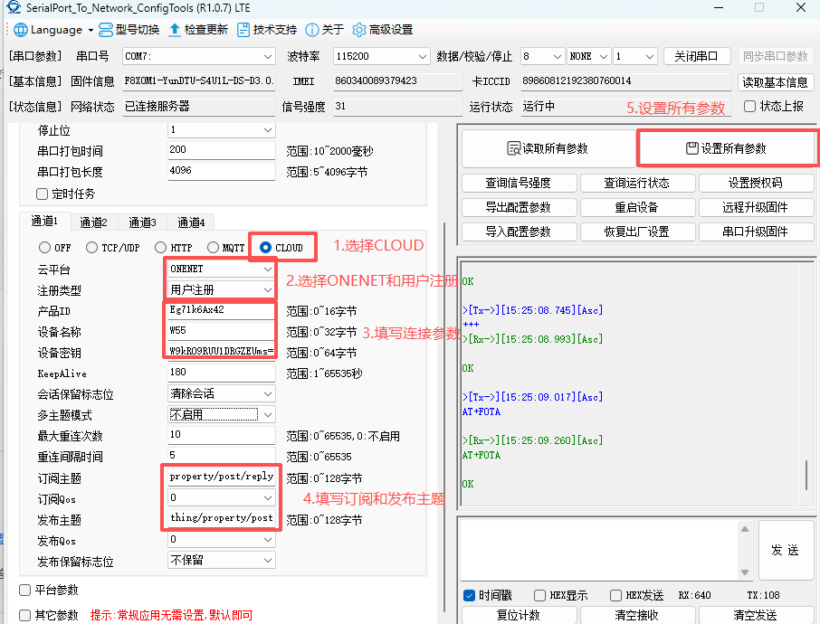Click the 复位计数 button
820x624 pixels.
(519, 615)
